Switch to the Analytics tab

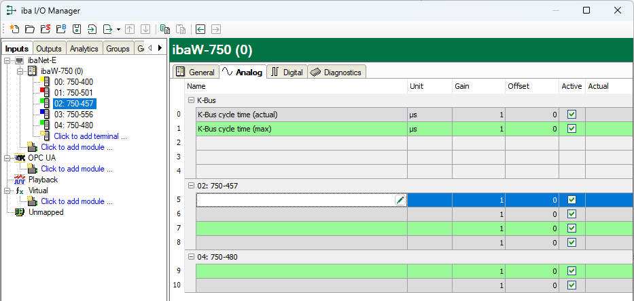[x=84, y=48]
